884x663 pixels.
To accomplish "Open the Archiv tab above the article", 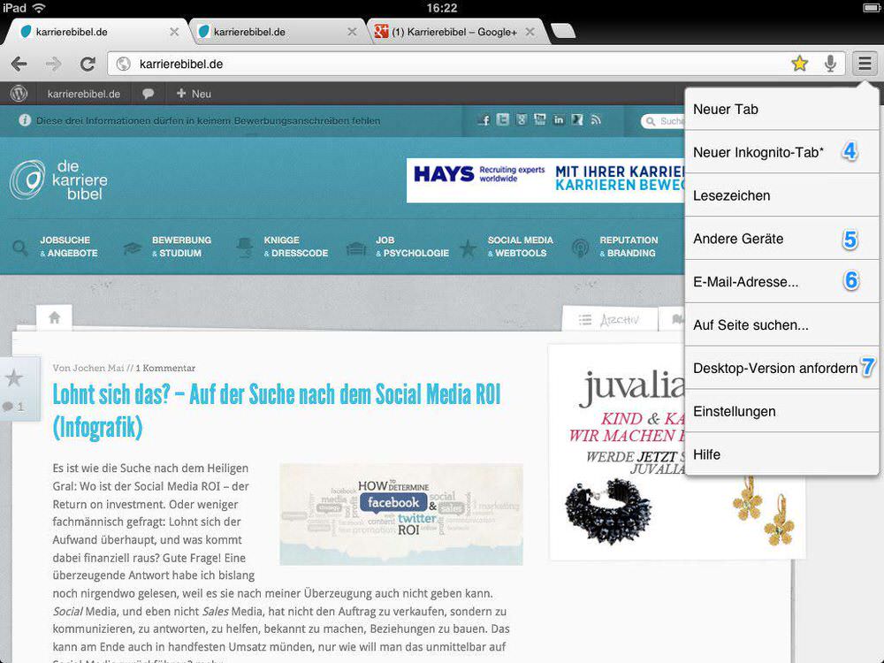I will [610, 320].
